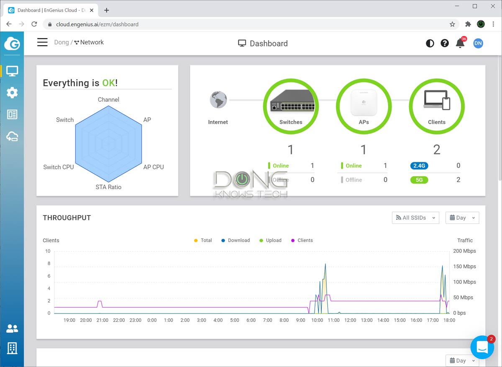Click the browser address bar
The width and height of the screenshot is (502, 367).
(251, 24)
